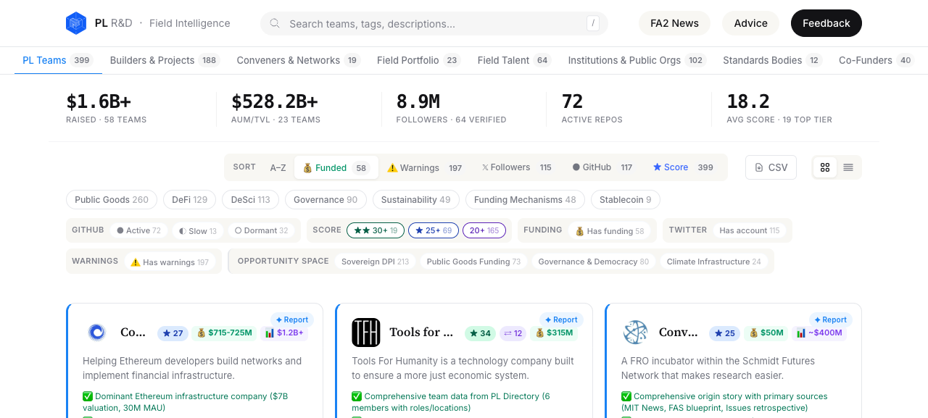Filter GitHub status Active
Screen dimensions: 928x418
[x=139, y=230]
